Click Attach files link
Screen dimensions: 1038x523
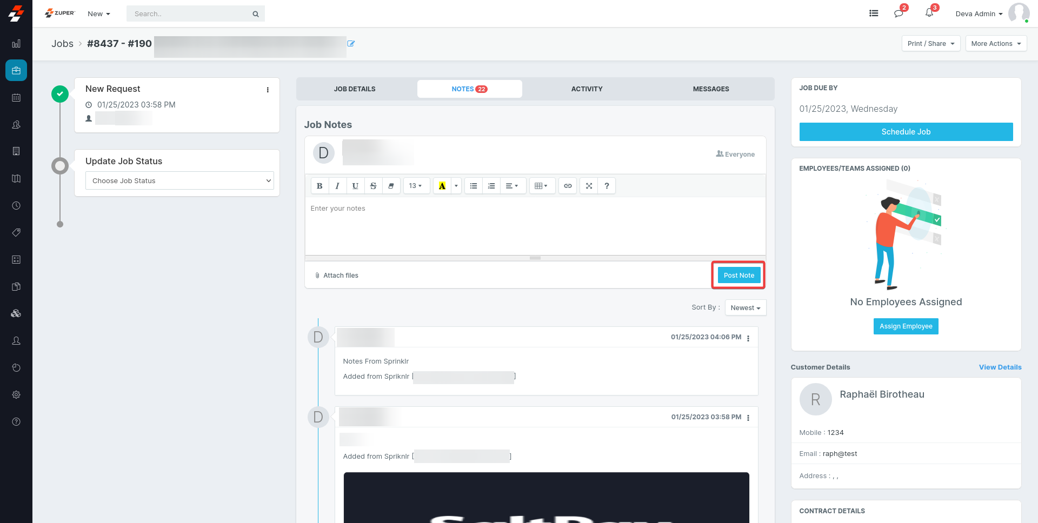336,276
